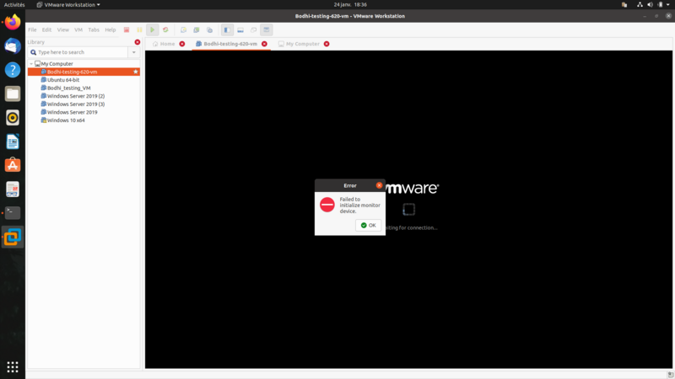This screenshot has height=379, width=675.
Task: Open the Help icon in the dock
Action: 13,70
